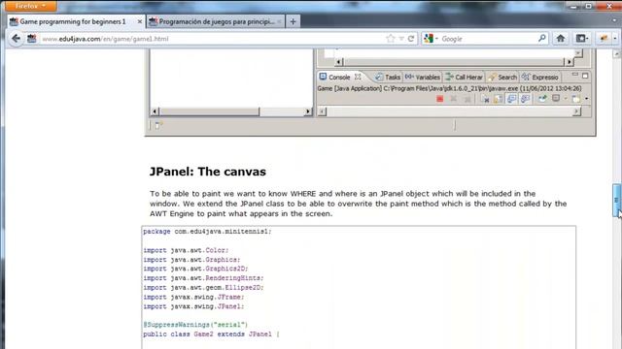Click the console scrollbar right arrow

click(x=576, y=112)
